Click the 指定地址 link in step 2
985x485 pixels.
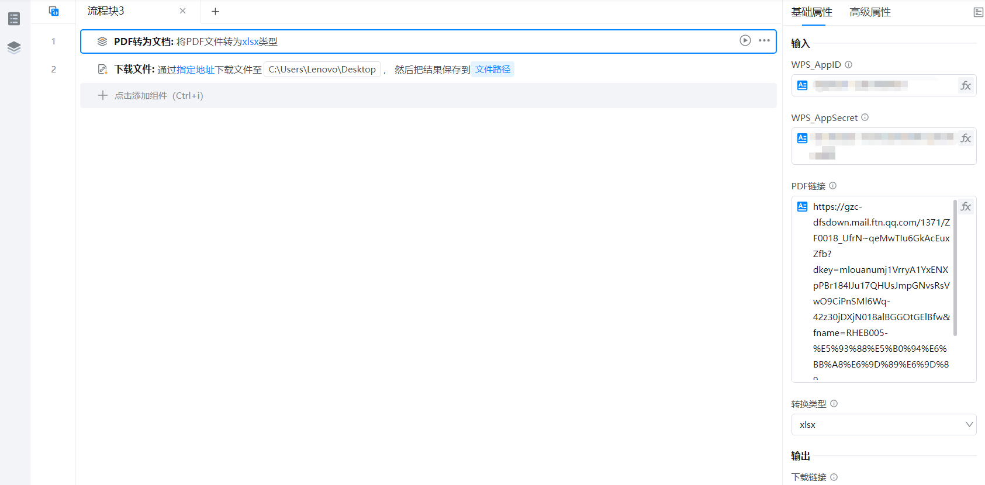pyautogui.click(x=195, y=70)
